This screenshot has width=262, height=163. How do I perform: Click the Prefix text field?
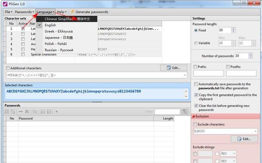[209, 73]
